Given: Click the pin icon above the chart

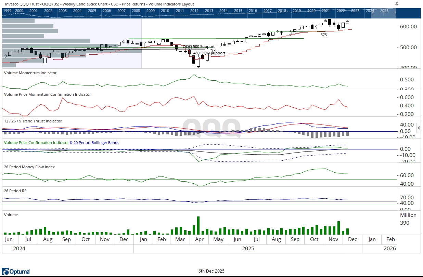Looking at the screenshot, I should (x=396, y=3).
